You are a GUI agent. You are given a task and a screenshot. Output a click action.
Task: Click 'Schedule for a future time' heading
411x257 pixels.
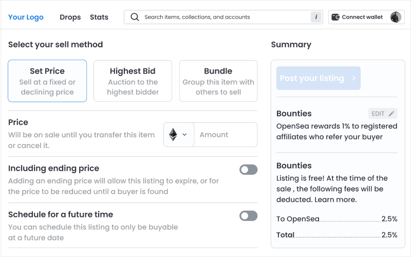61,214
